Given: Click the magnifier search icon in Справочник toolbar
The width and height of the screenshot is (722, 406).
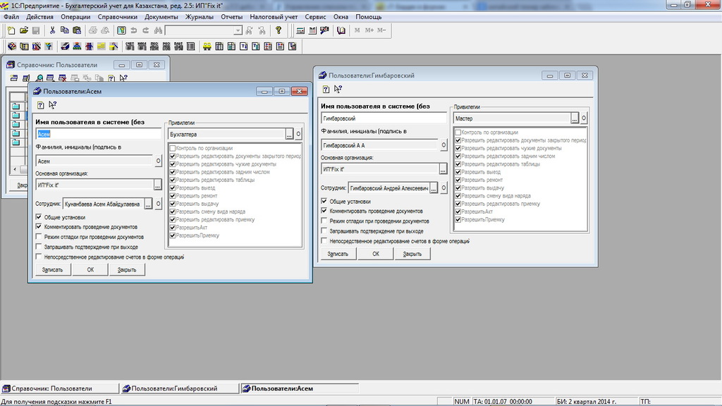Looking at the screenshot, I should 39,78.
